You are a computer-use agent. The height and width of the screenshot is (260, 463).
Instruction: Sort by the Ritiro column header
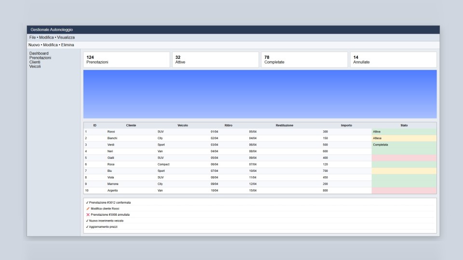pyautogui.click(x=228, y=125)
